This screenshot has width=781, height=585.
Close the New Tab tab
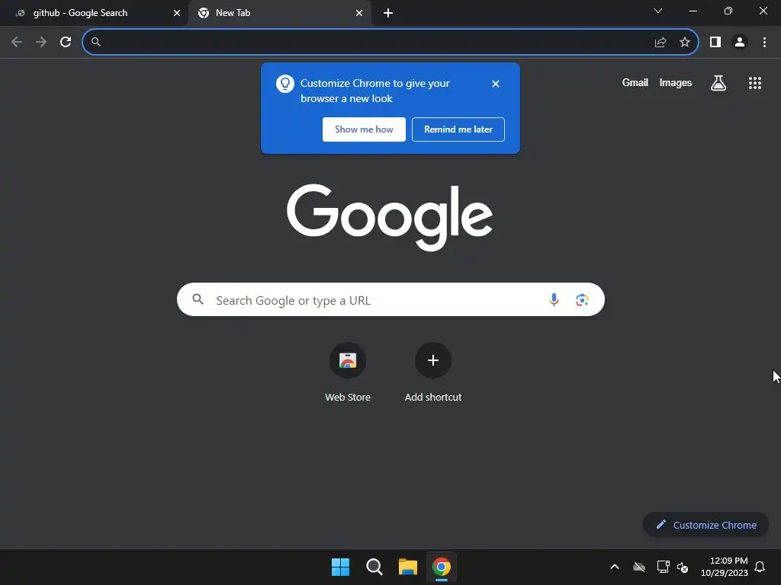359,13
